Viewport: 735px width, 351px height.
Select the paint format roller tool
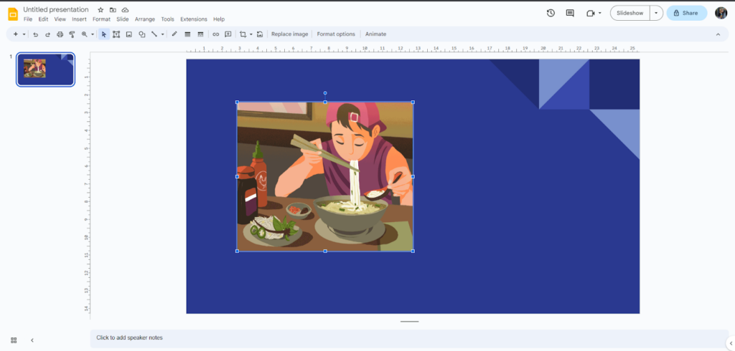(x=72, y=34)
